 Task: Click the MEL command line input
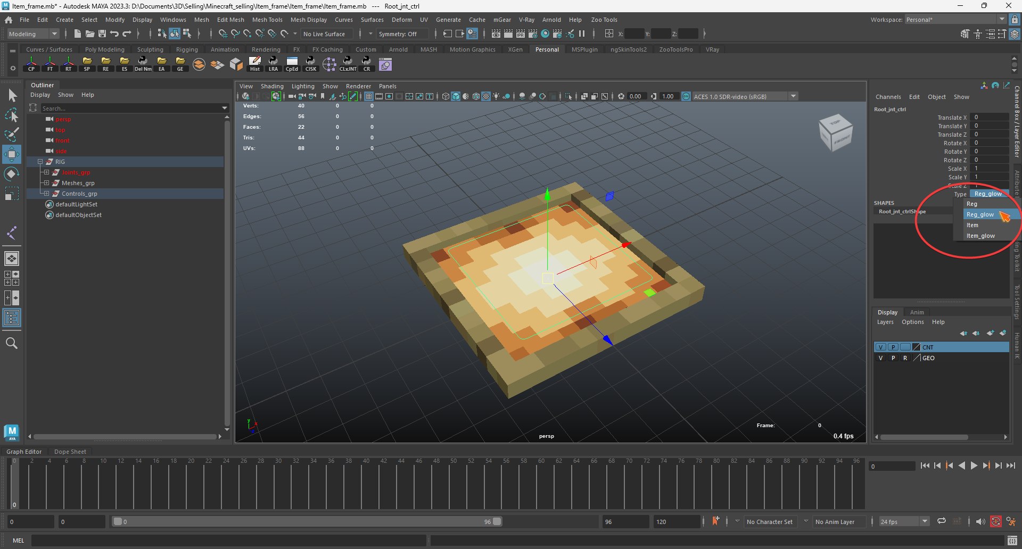[229, 540]
